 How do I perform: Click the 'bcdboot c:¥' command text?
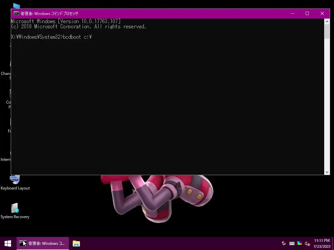pos(77,37)
